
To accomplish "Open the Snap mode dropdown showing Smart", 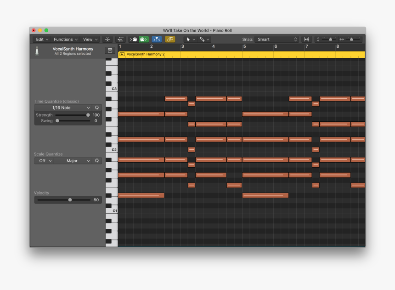I will click(276, 40).
